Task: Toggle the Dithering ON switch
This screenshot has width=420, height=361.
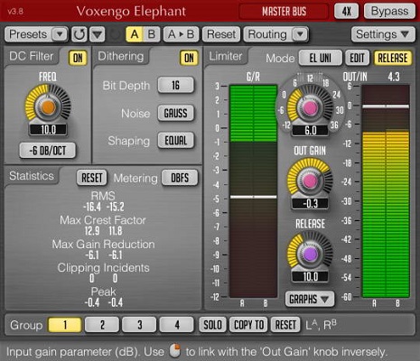Action: [189, 58]
